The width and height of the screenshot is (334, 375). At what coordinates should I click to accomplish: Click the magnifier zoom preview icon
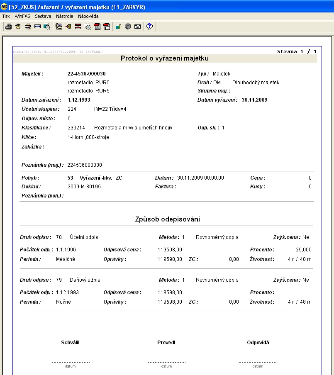click(x=47, y=27)
